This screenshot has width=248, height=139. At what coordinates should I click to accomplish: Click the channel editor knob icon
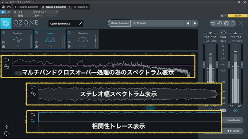[x=3, y=7]
